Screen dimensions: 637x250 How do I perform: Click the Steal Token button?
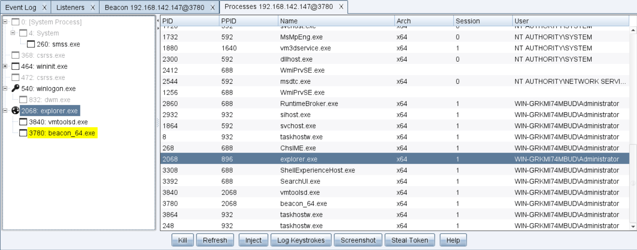(410, 240)
